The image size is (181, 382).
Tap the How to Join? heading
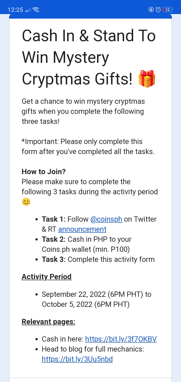[44, 172]
